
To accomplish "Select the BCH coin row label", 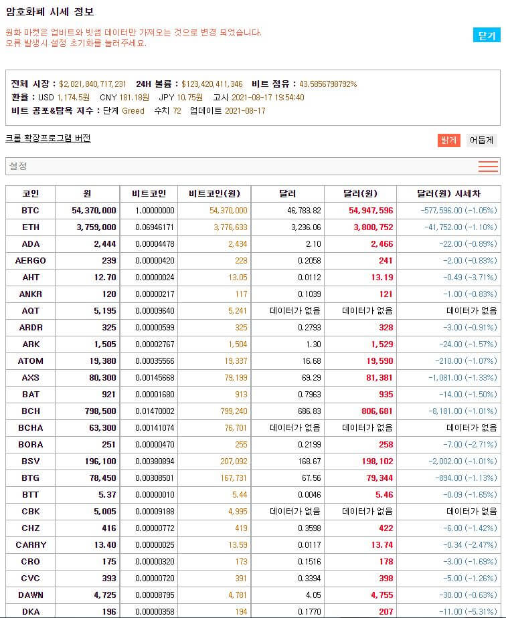I will pos(30,411).
